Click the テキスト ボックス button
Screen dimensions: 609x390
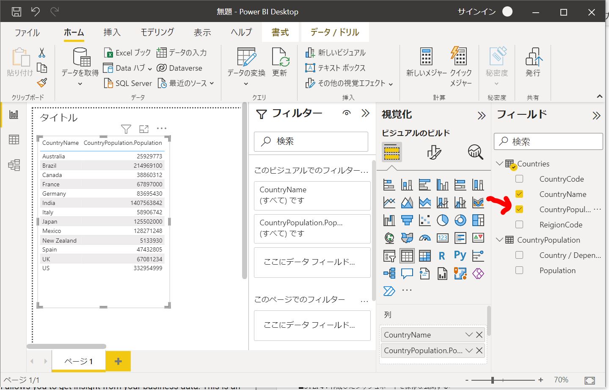coord(335,68)
